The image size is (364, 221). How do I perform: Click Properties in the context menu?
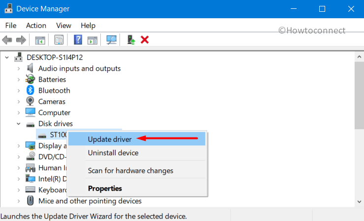click(x=105, y=188)
